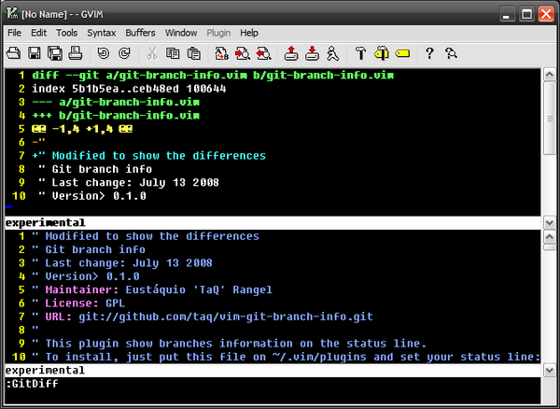This screenshot has height=409, width=560.
Task: Click the Jump to Tag icon
Action: click(x=402, y=53)
